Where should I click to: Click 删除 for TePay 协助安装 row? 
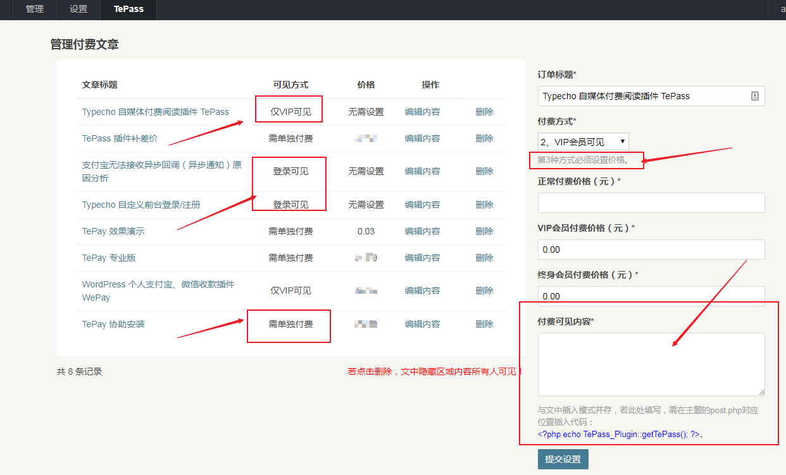(x=484, y=324)
